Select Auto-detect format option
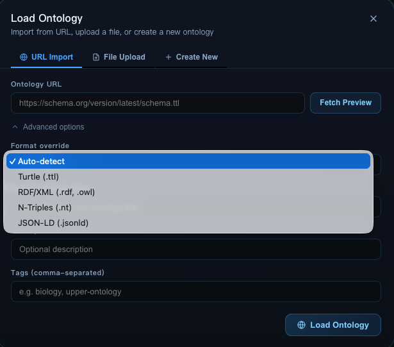This screenshot has width=394, height=347. click(188, 161)
